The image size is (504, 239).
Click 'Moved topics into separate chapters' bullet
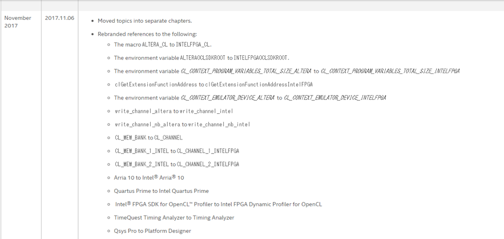pyautogui.click(x=144, y=21)
